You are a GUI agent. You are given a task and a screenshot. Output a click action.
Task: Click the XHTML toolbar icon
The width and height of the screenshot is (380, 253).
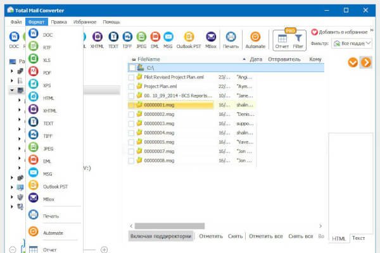[x=97, y=37]
